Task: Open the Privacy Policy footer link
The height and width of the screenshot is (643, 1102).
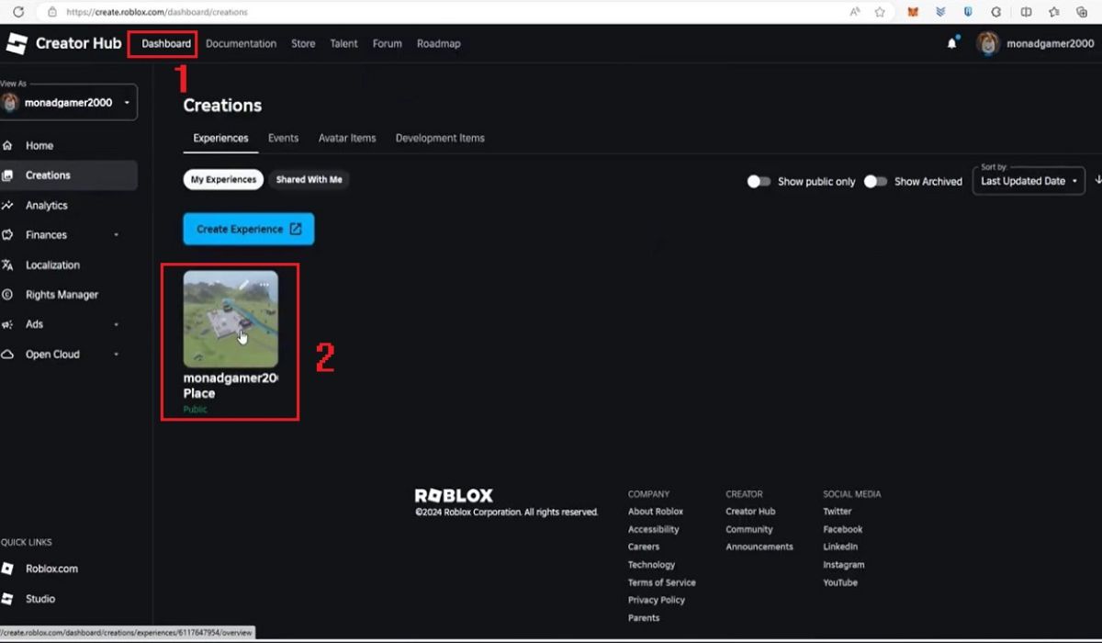Action: coord(657,600)
